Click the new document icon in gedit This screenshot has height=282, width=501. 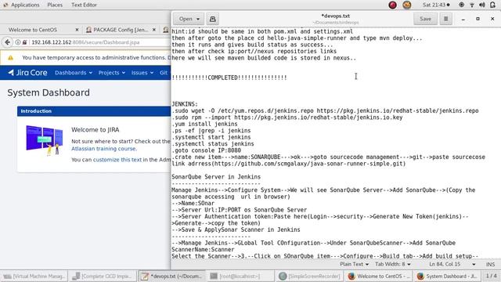click(212, 19)
